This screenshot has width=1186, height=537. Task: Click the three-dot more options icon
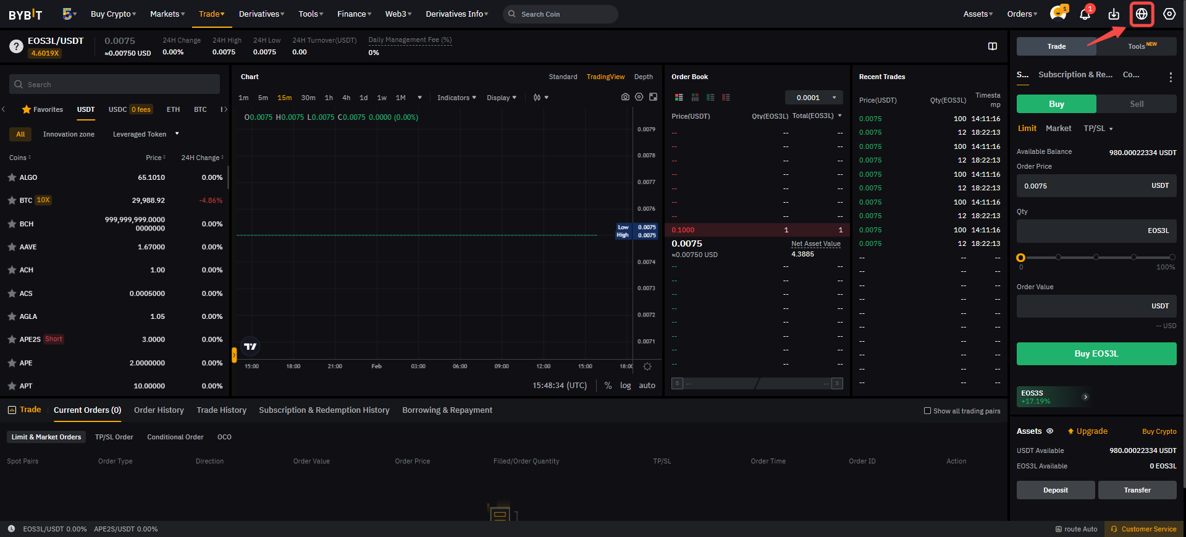[x=1171, y=77]
